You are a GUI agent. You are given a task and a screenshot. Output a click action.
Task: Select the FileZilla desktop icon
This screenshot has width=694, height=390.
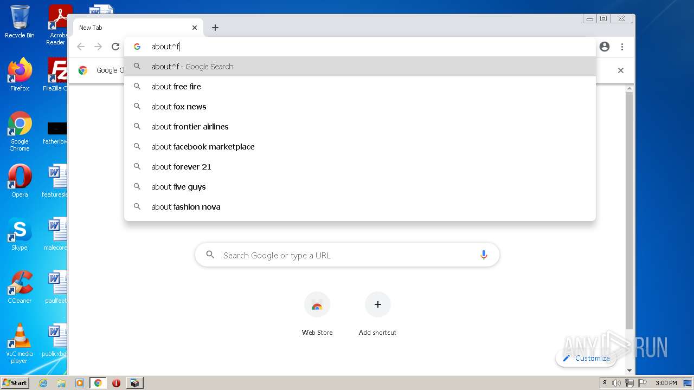click(x=56, y=74)
